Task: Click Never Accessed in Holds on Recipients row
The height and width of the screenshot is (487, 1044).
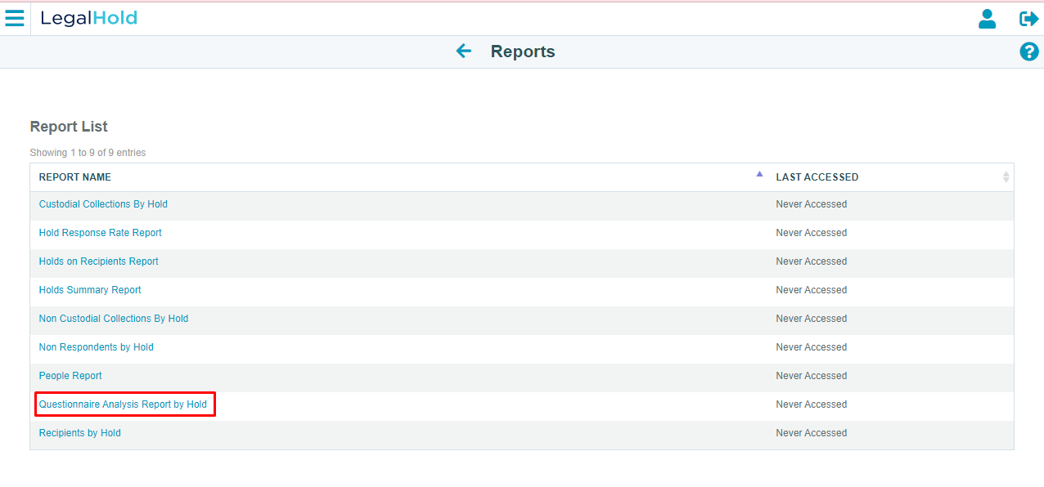Action: [x=812, y=261]
